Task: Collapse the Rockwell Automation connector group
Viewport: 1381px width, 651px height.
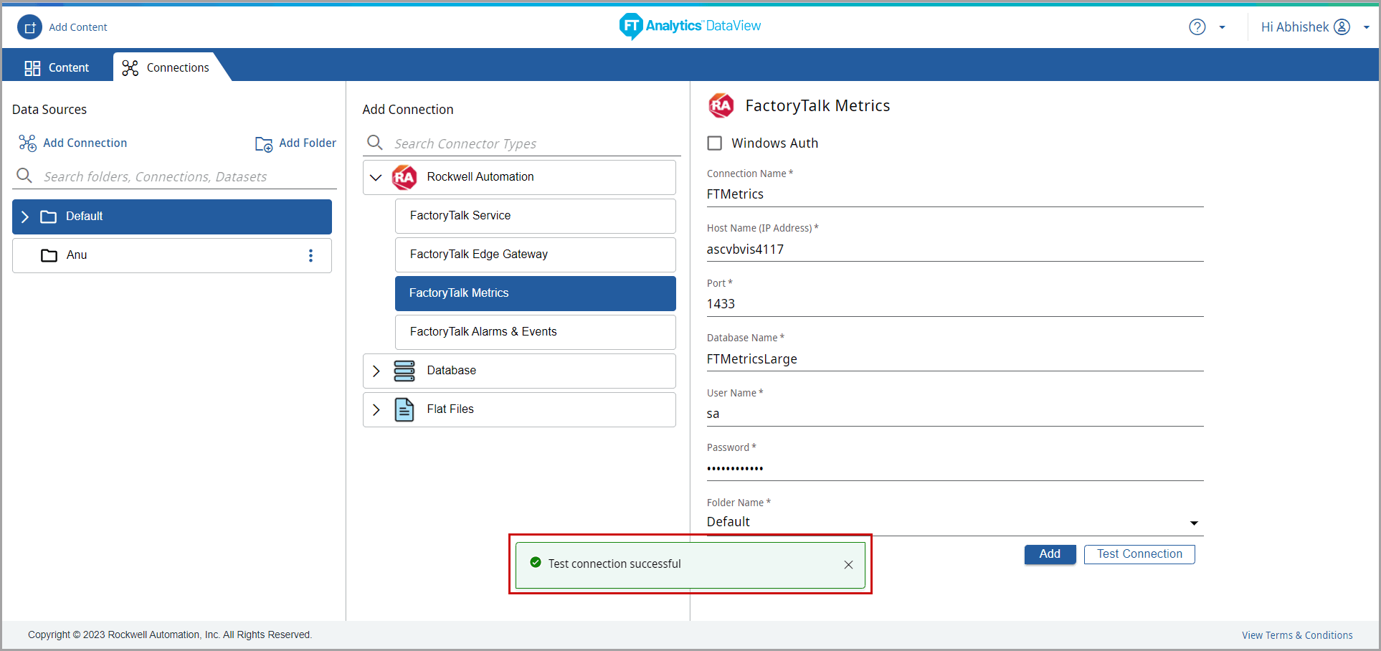Action: (x=376, y=177)
